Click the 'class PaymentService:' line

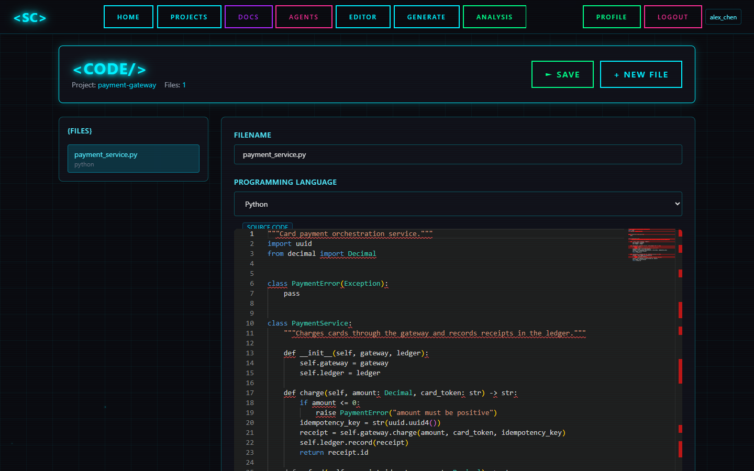tap(310, 323)
